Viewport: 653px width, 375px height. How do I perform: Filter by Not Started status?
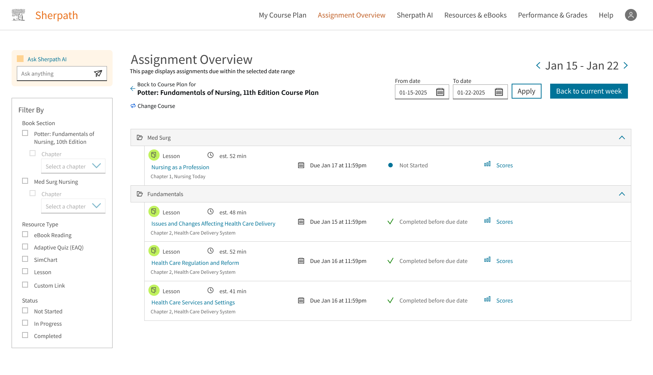25,310
